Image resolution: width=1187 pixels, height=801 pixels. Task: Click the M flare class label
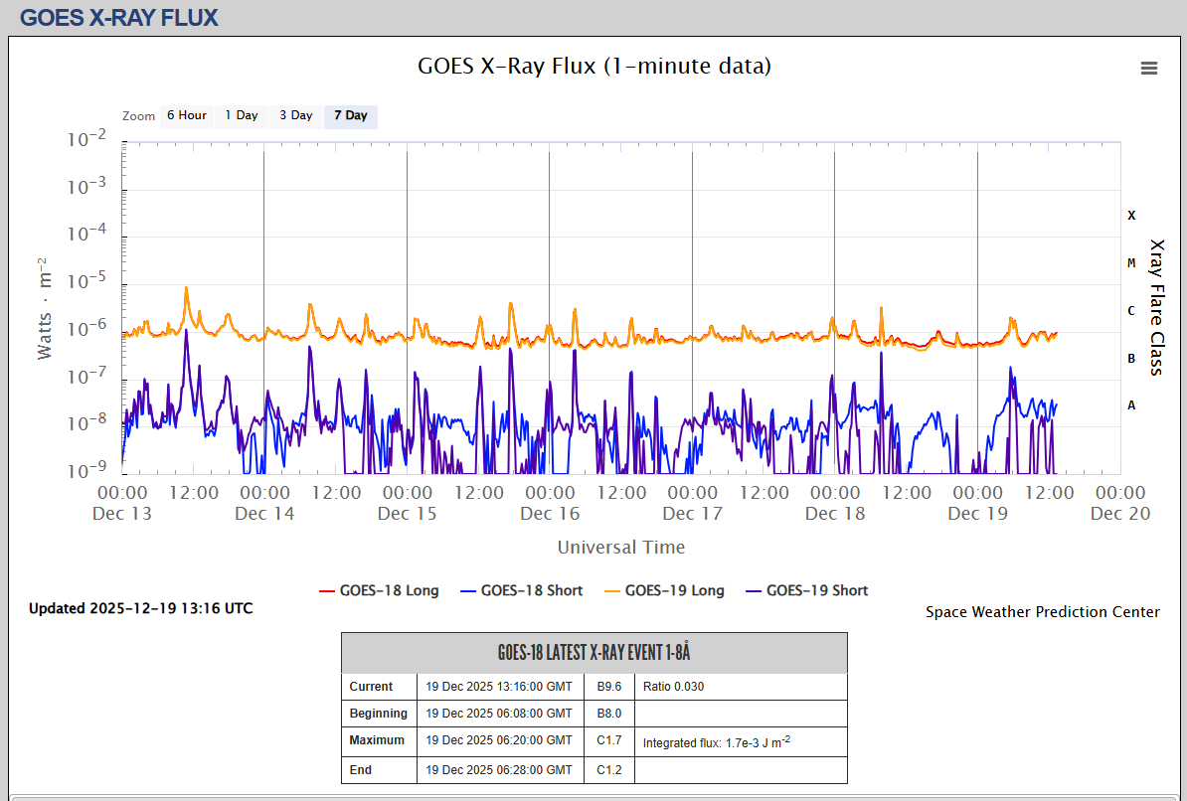point(1131,263)
